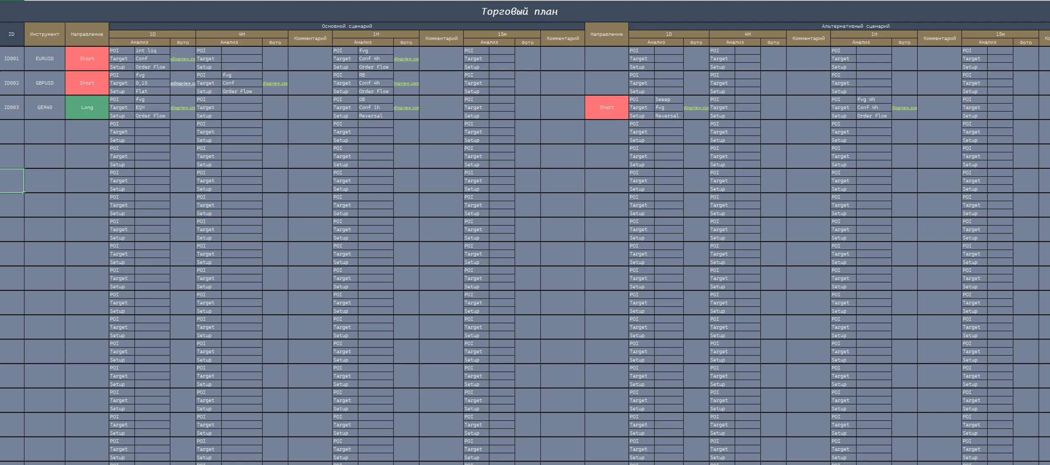
Task: Select the GBPUSD instrument cell
Action: pyautogui.click(x=45, y=83)
